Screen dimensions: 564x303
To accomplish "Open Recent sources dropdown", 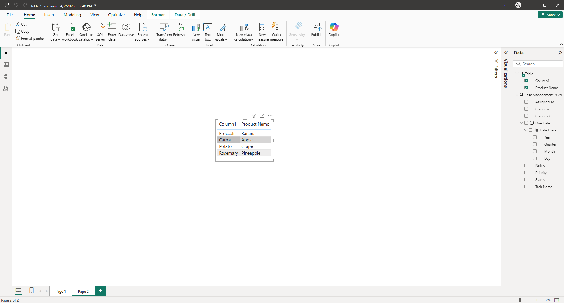I will [143, 32].
